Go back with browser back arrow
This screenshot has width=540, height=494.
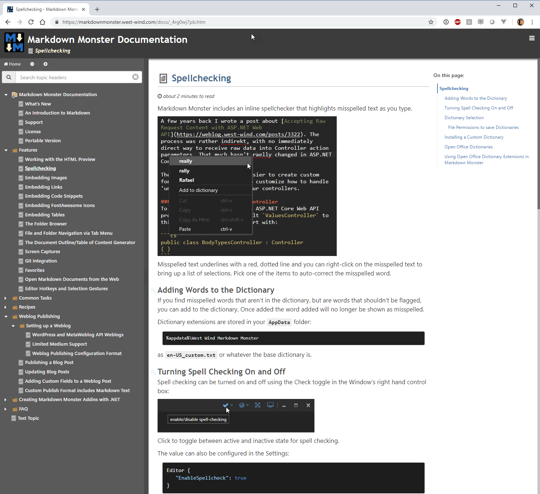click(x=8, y=22)
